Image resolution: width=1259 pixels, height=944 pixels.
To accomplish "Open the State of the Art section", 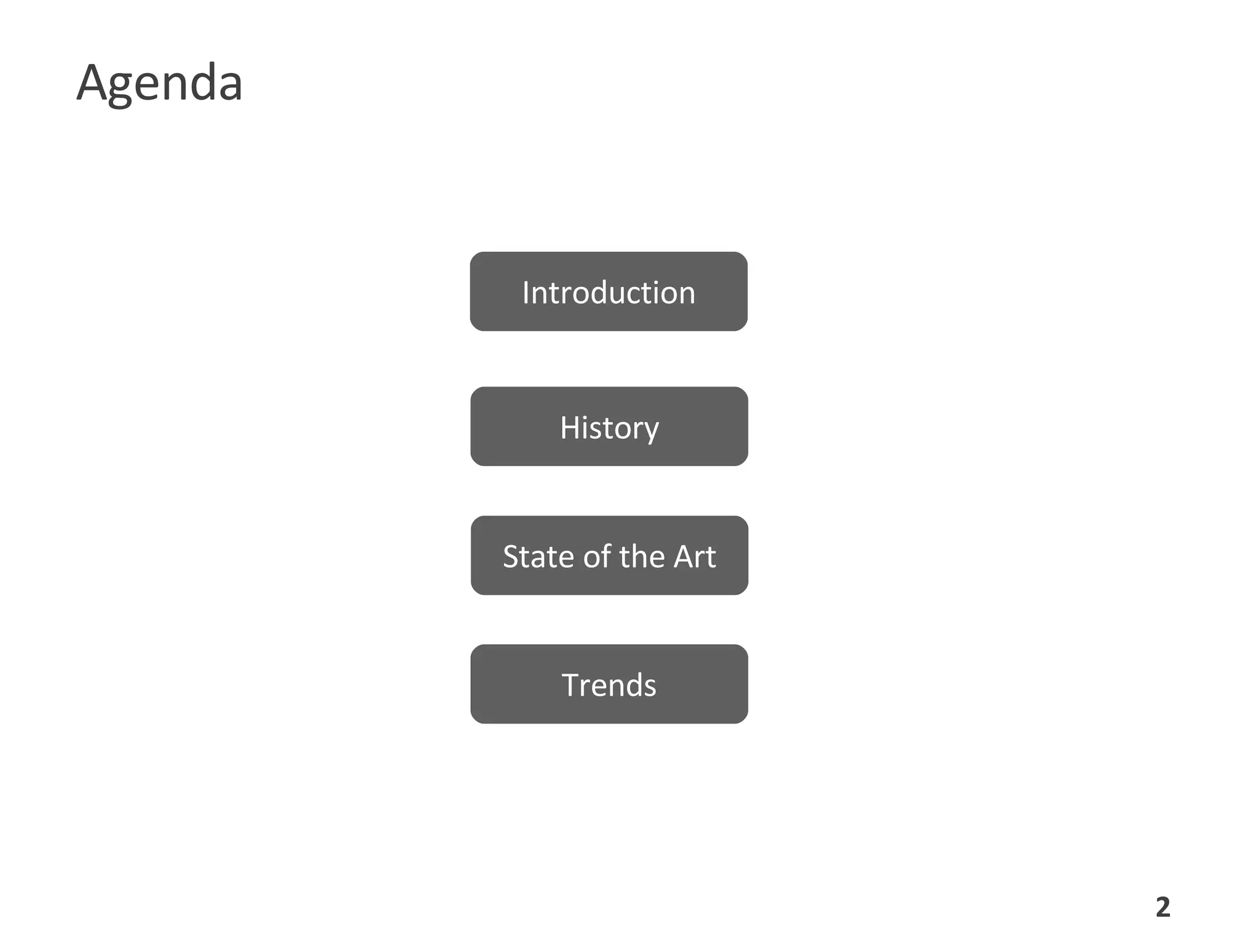I will coord(609,556).
